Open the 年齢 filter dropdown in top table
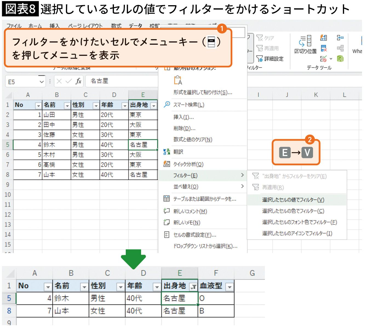The width and height of the screenshot is (367, 328). pyautogui.click(x=125, y=106)
